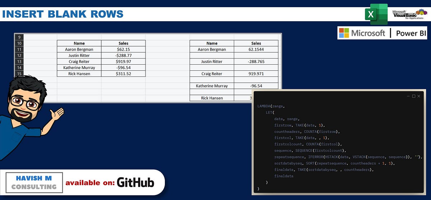
Task: Click the 'finaldata, TAKE(sortdatabyseq...' line
Action: [324, 169]
